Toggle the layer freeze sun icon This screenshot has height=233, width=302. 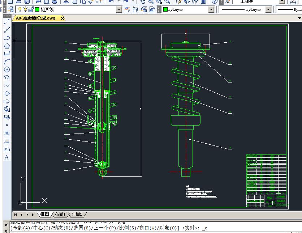[x=25, y=9]
